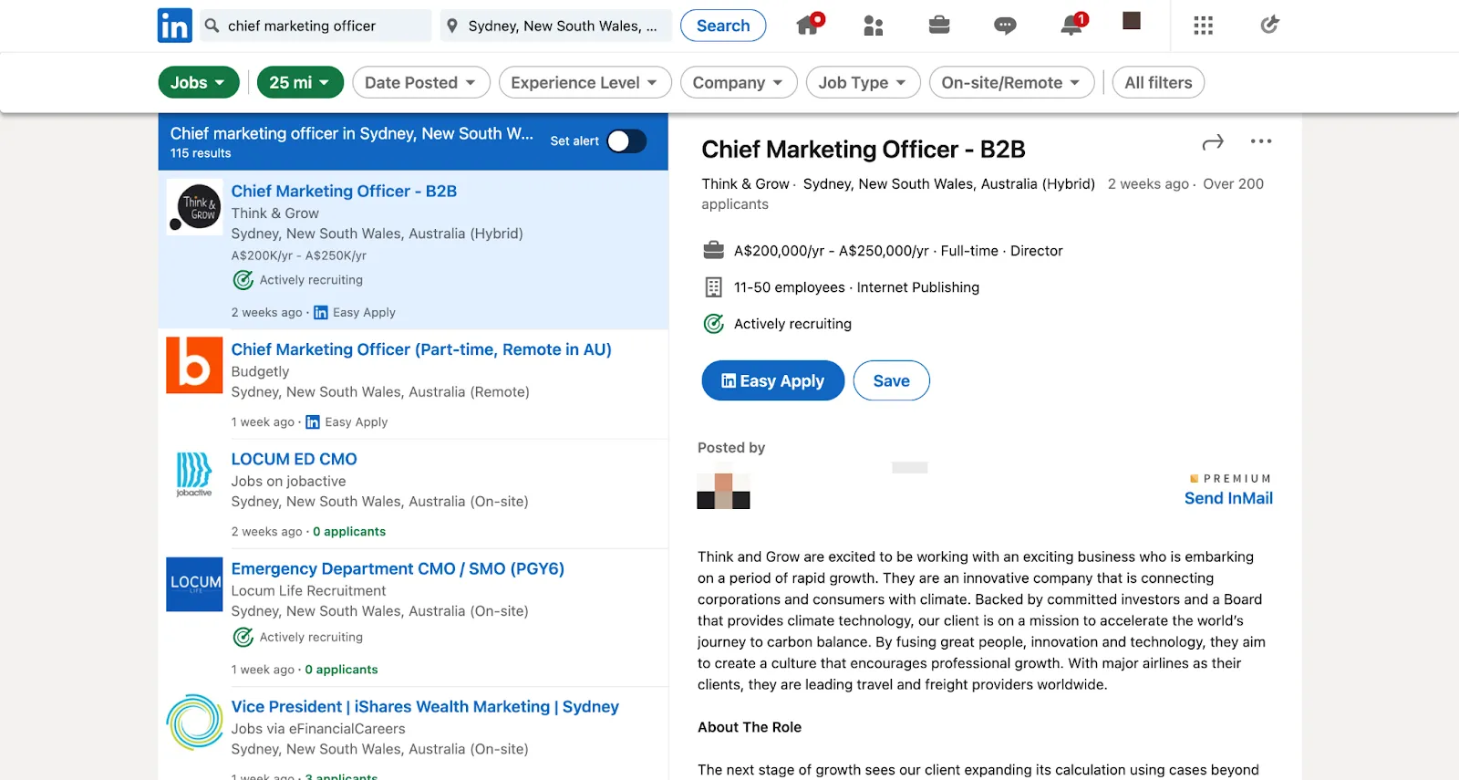Open the All filters panel

1158,82
